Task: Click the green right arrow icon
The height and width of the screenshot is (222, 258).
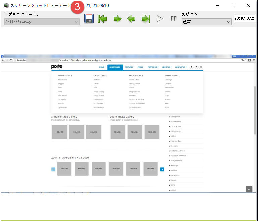Action: tap(117, 19)
